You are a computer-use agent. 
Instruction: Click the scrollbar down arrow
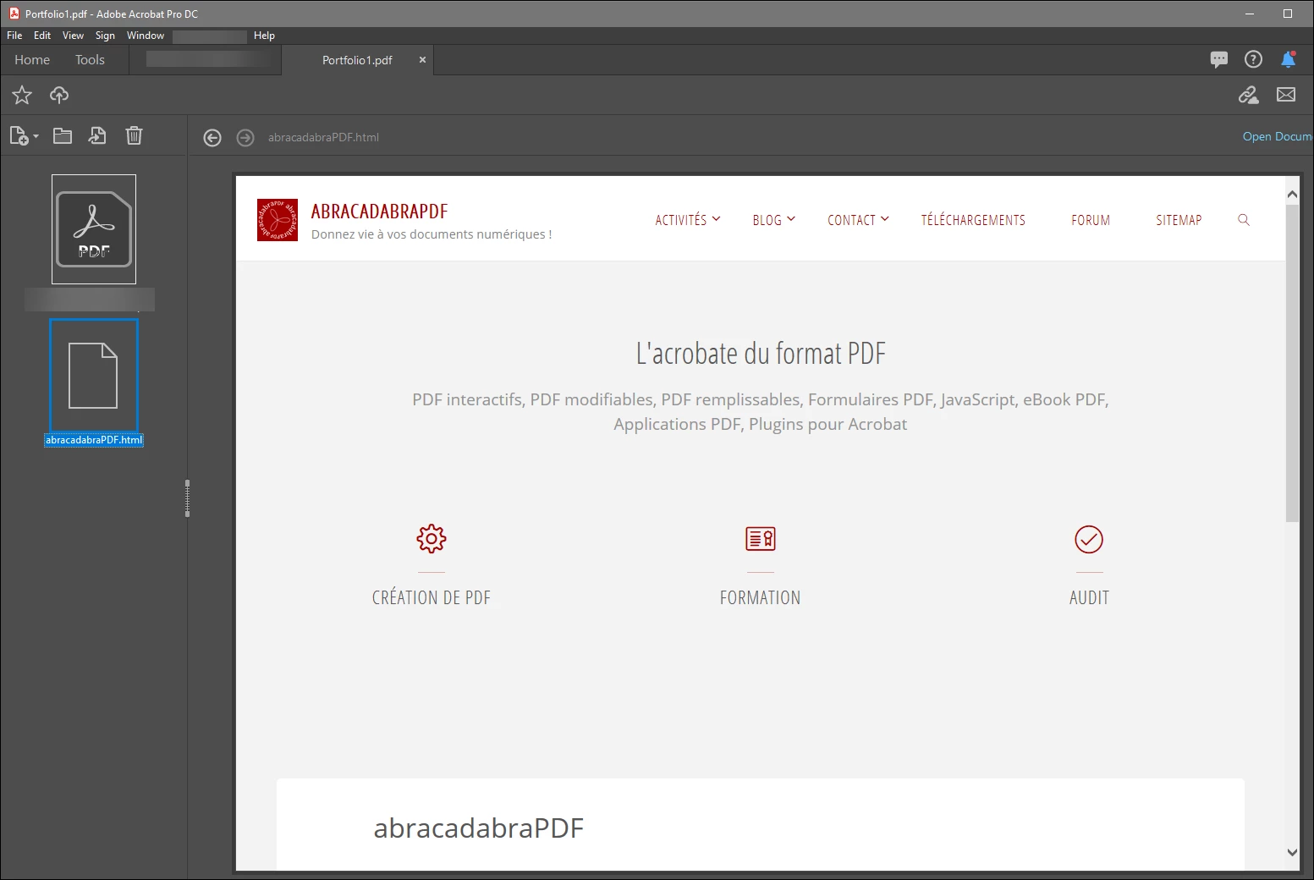pos(1292,852)
